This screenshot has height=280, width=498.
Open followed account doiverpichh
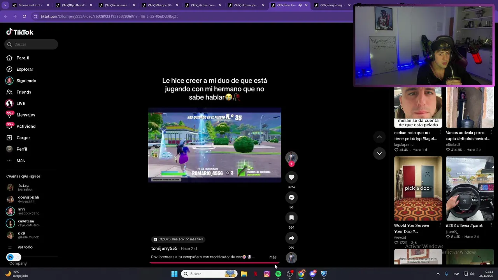coord(23,199)
